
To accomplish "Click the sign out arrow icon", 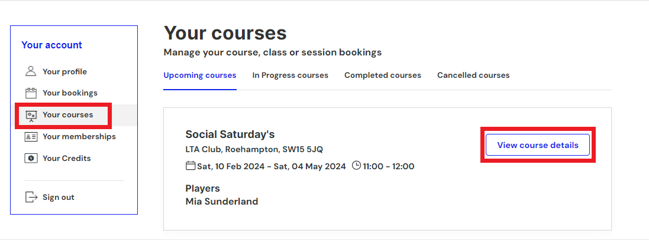I will click(x=31, y=197).
